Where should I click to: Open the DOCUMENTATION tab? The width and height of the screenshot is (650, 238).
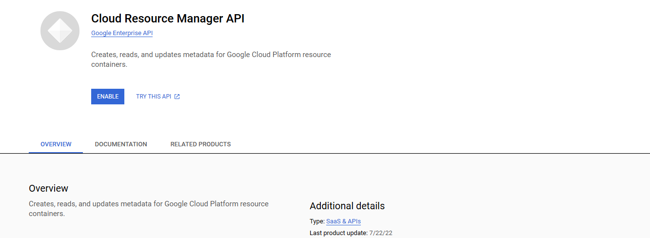pos(121,144)
